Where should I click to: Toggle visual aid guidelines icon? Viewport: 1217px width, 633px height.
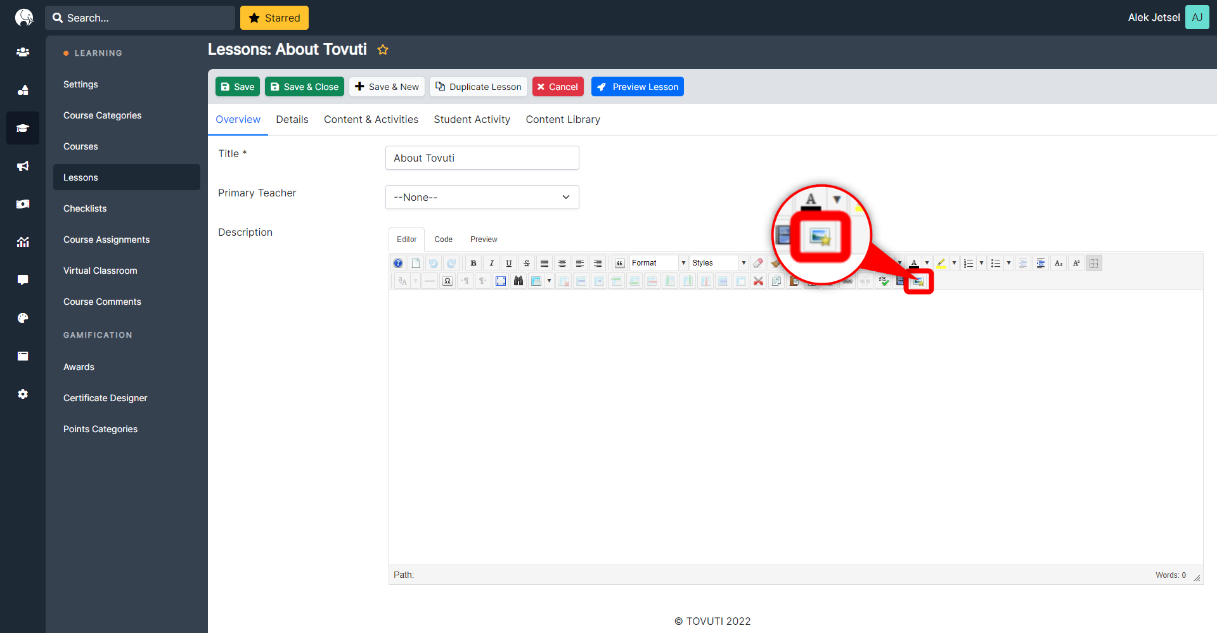1094,263
